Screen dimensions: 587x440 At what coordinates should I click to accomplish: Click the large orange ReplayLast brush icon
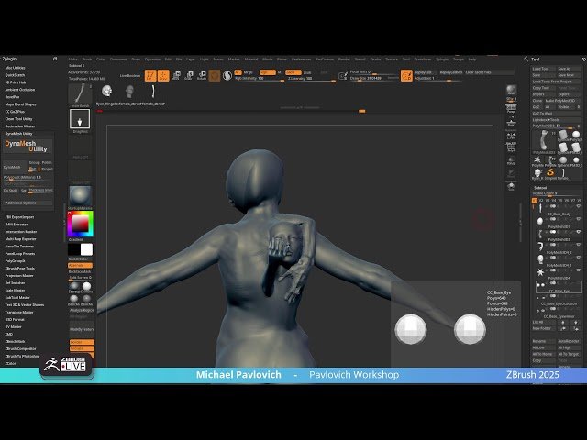coord(406,75)
